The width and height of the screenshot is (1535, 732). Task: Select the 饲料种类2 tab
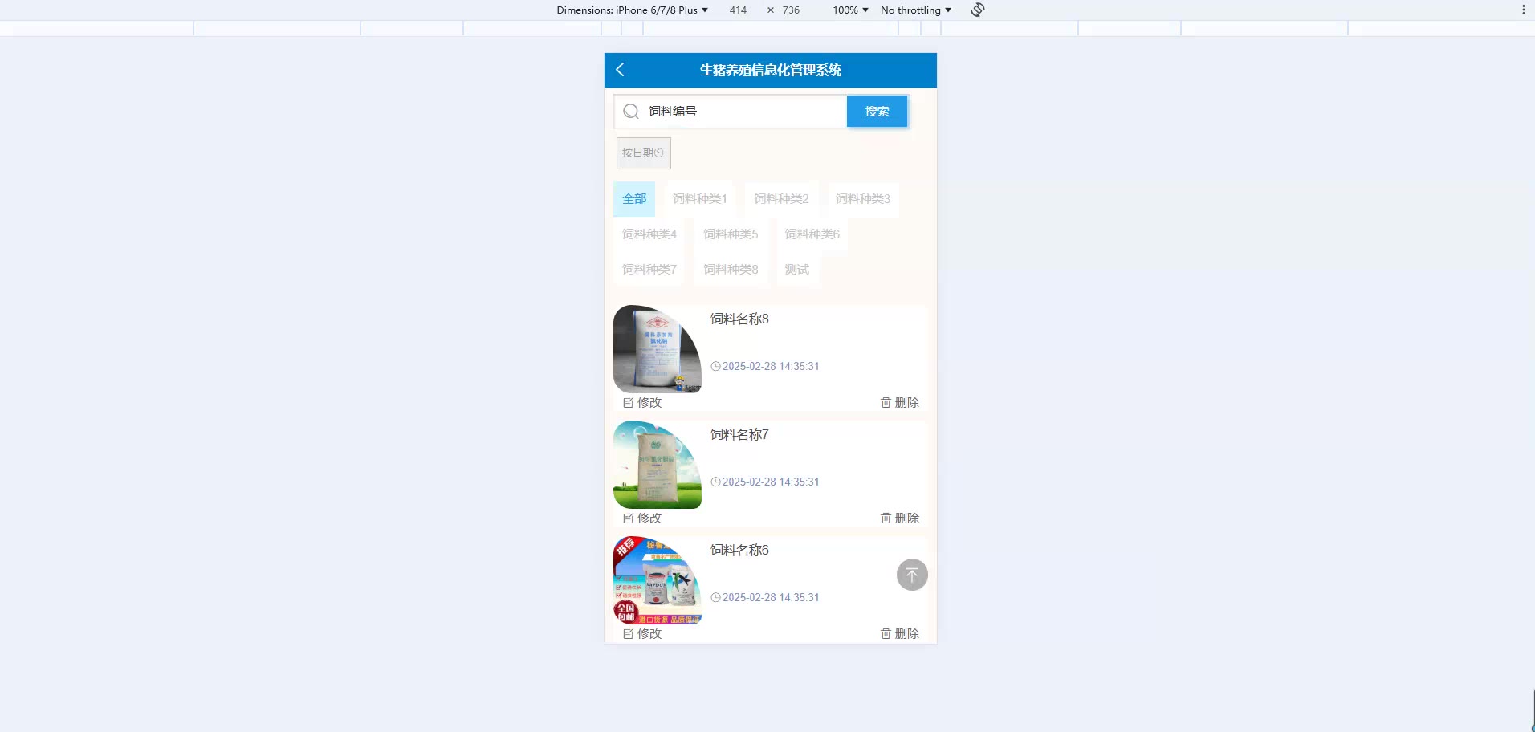point(781,199)
